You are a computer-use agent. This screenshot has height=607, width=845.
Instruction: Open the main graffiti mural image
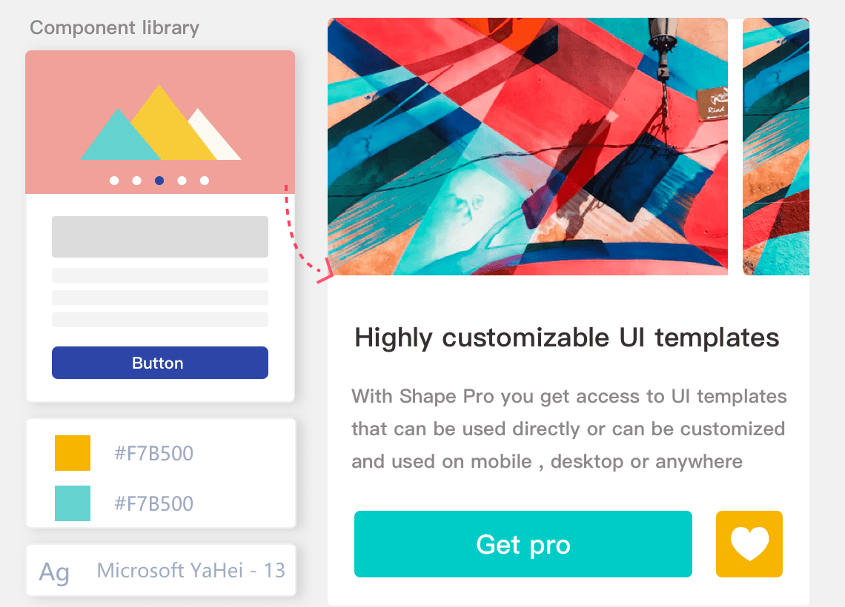(527, 147)
